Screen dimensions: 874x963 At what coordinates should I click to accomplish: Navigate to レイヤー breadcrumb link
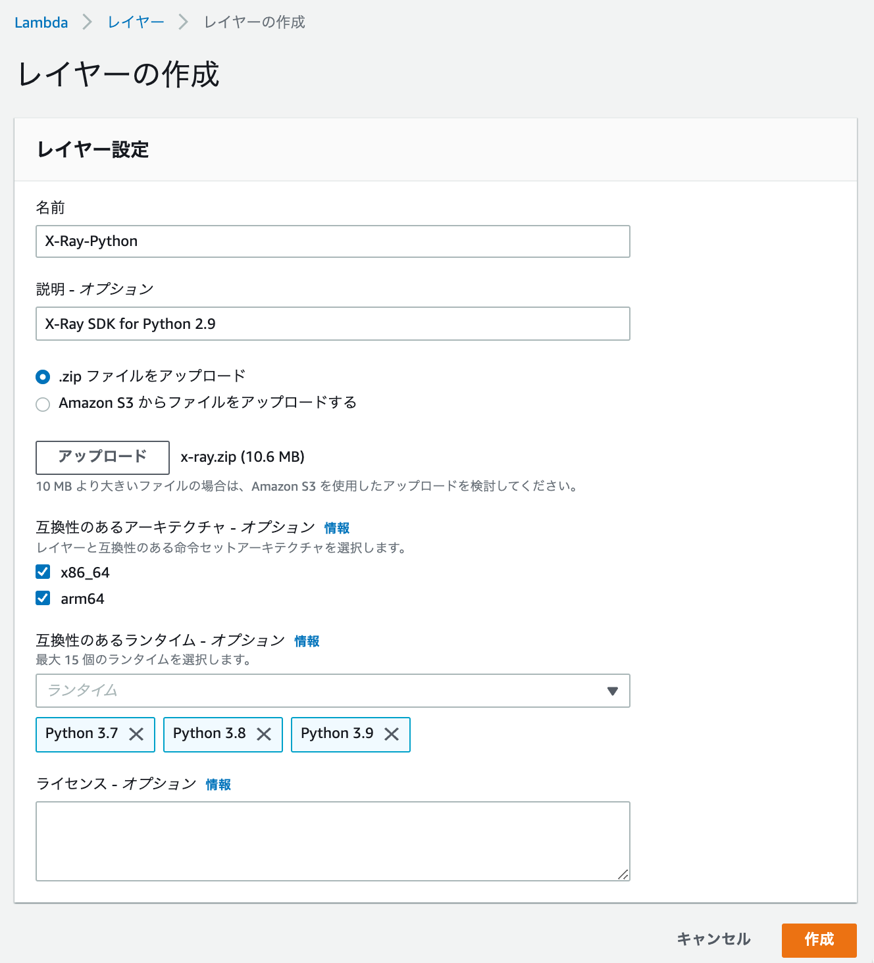tap(136, 22)
